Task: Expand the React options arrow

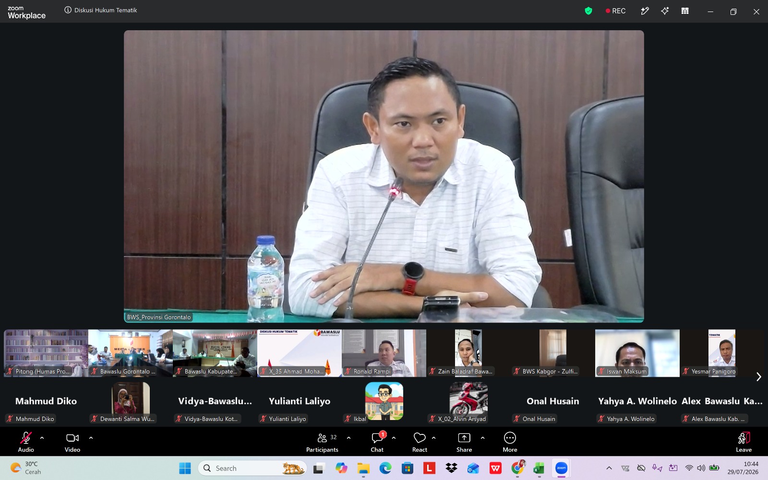Action: (x=434, y=438)
